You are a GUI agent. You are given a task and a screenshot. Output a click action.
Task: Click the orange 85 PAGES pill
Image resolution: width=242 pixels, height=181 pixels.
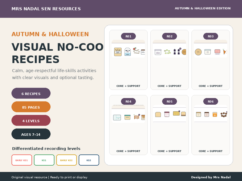tap(31, 107)
